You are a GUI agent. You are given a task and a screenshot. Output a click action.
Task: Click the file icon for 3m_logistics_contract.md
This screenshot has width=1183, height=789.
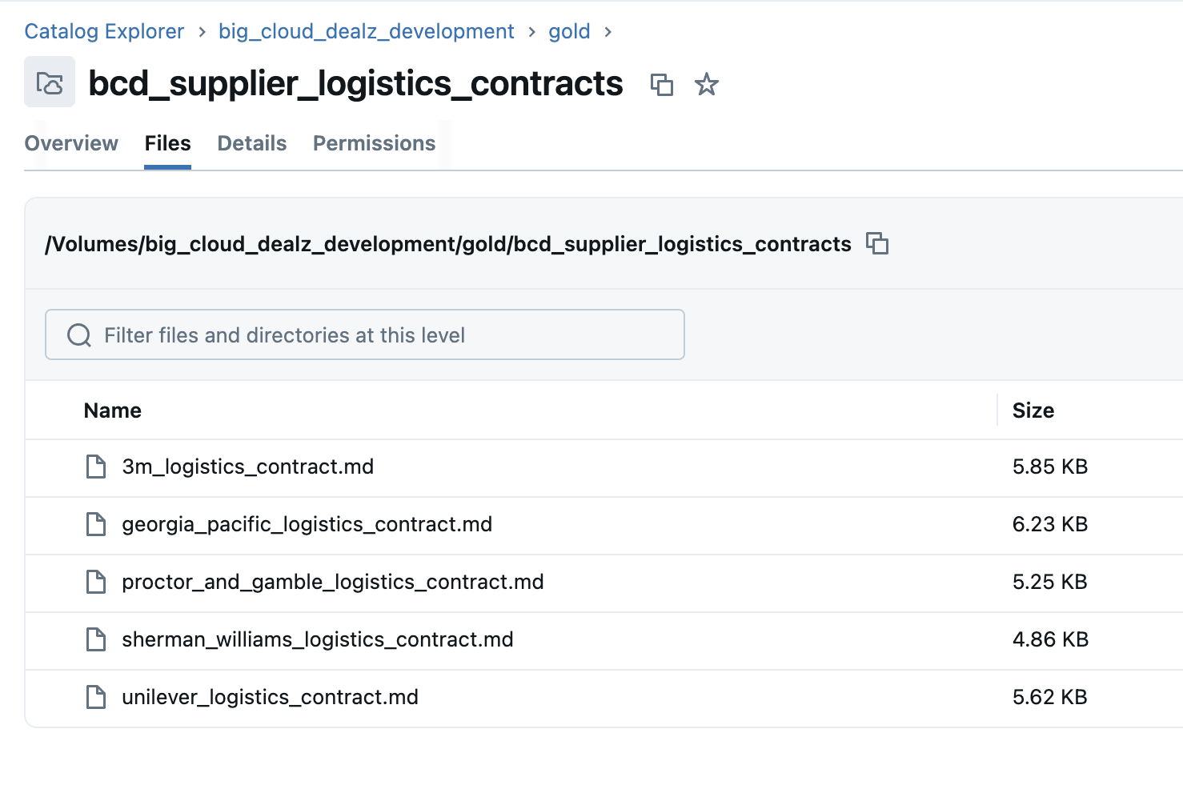coord(96,467)
